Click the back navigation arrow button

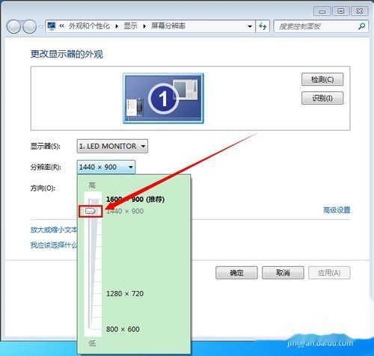click(13, 26)
